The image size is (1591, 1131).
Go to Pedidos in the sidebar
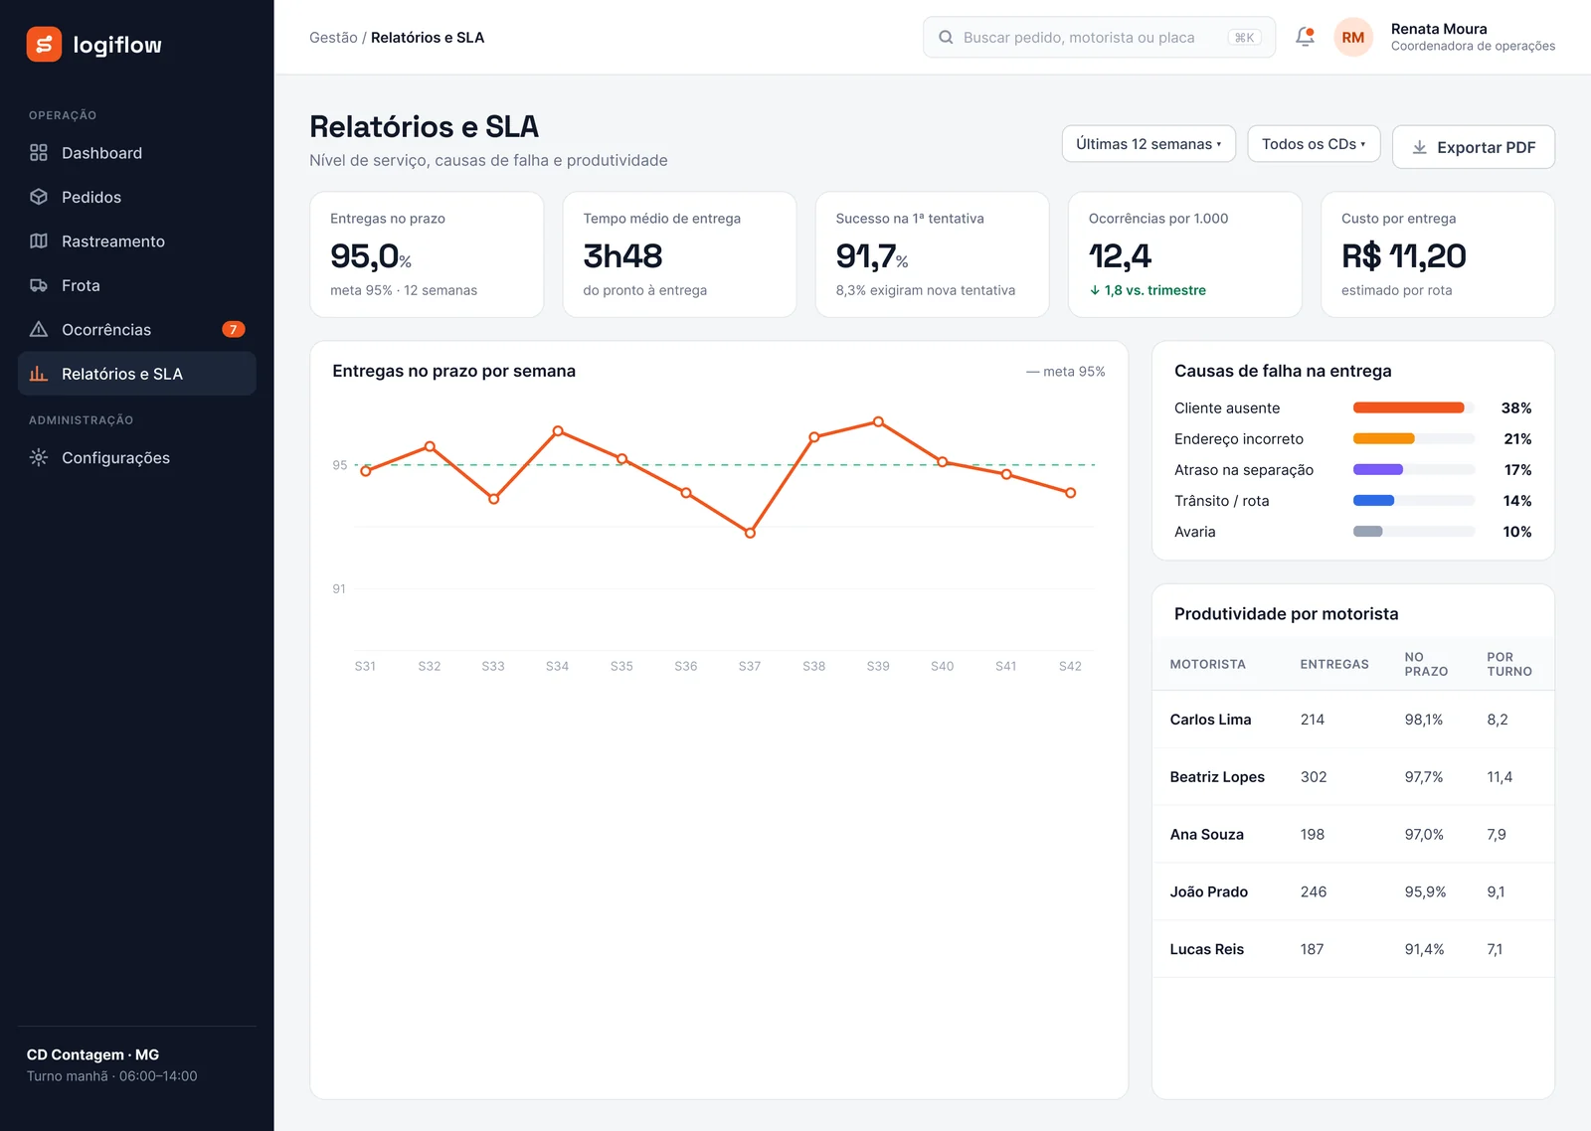(x=137, y=197)
